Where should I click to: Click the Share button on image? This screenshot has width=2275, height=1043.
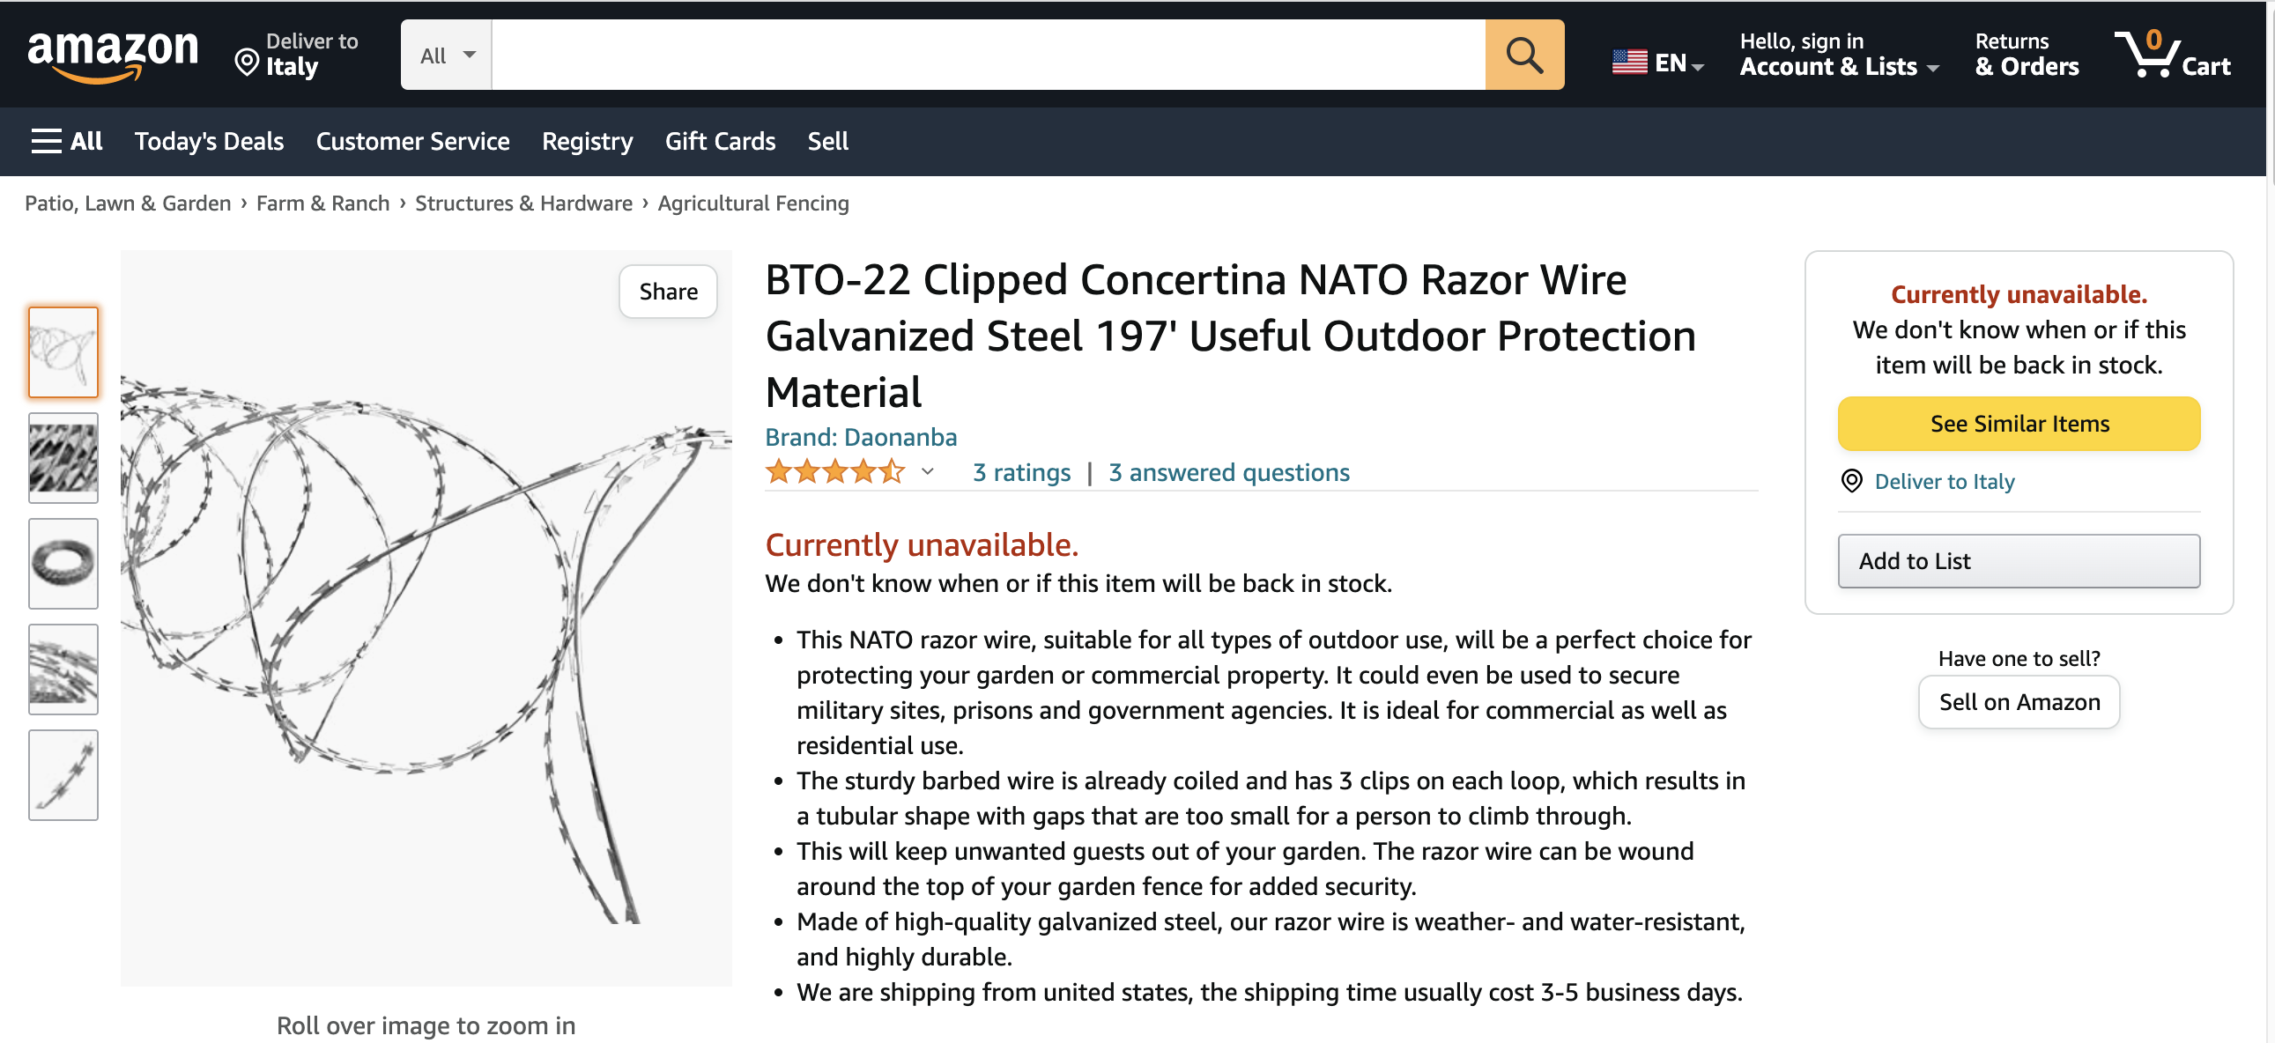pos(668,292)
